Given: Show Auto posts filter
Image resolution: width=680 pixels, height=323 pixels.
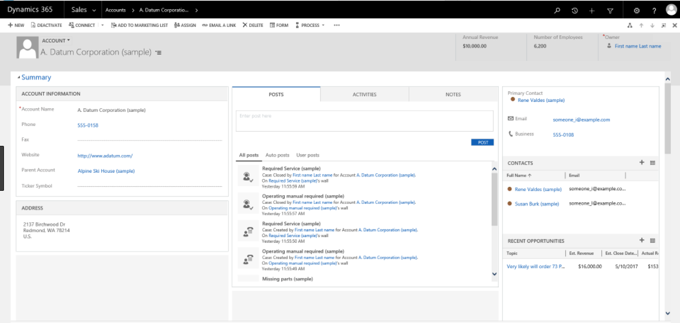Looking at the screenshot, I should tap(277, 155).
